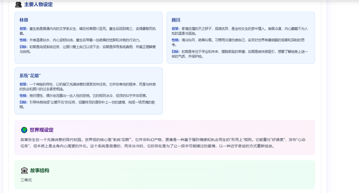Select the 林微 character card
359x193 pixels.
88,37
